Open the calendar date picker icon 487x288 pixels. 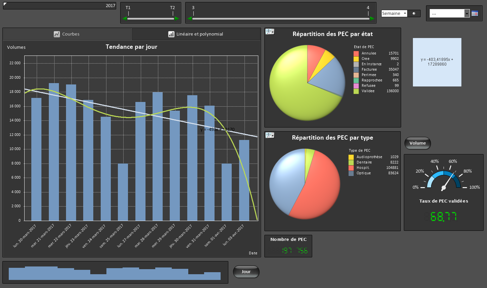pyautogui.click(x=475, y=13)
